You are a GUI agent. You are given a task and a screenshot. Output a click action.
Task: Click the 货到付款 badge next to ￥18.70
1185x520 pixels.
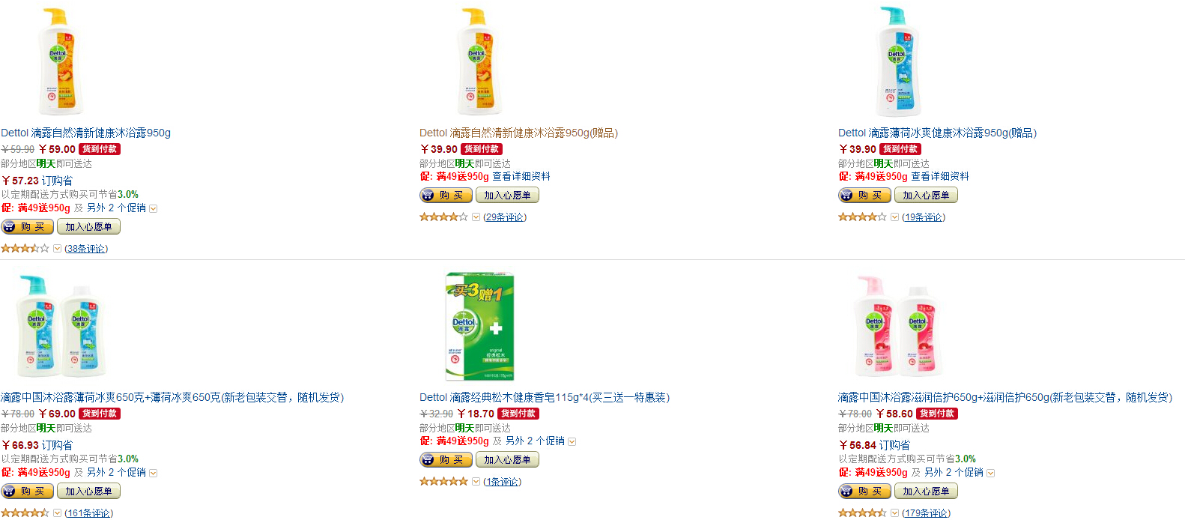click(x=518, y=414)
